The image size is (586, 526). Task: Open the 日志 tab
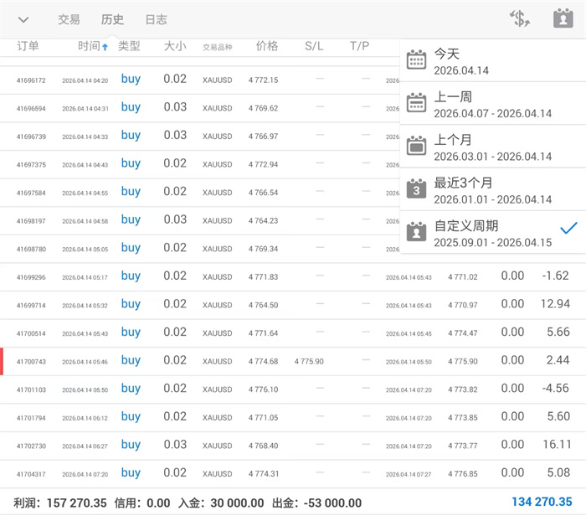point(156,19)
